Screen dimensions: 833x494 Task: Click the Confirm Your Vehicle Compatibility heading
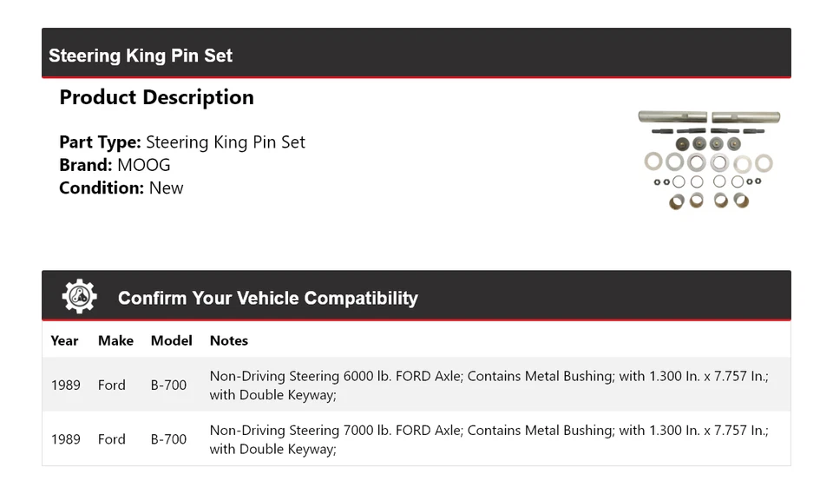pyautogui.click(x=267, y=298)
